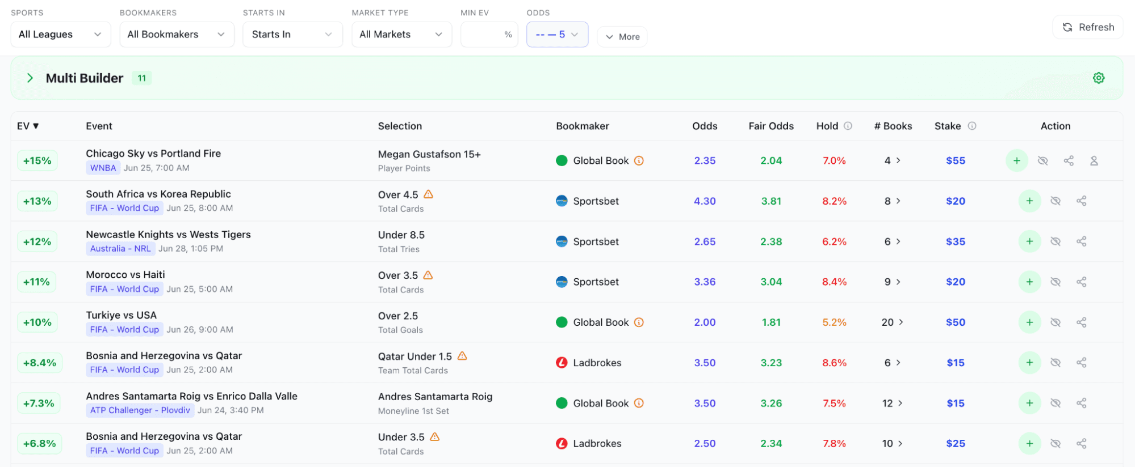Click hold value 5.2%
This screenshot has width=1135, height=467.
[834, 322]
